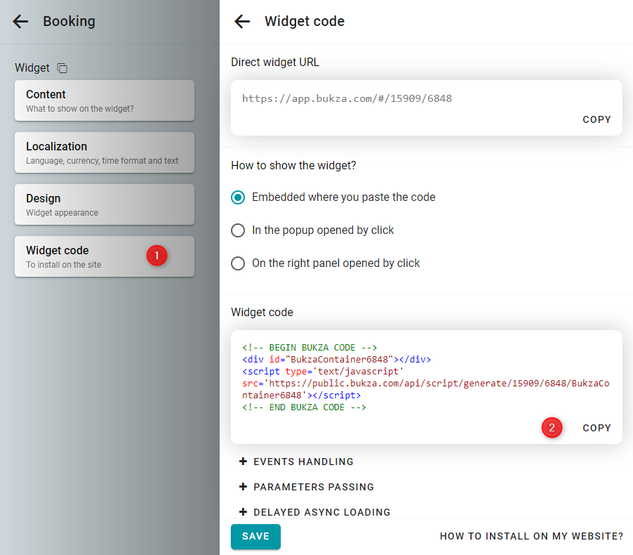This screenshot has height=555, width=633.
Task: Copy the direct widget URL
Action: [x=597, y=119]
